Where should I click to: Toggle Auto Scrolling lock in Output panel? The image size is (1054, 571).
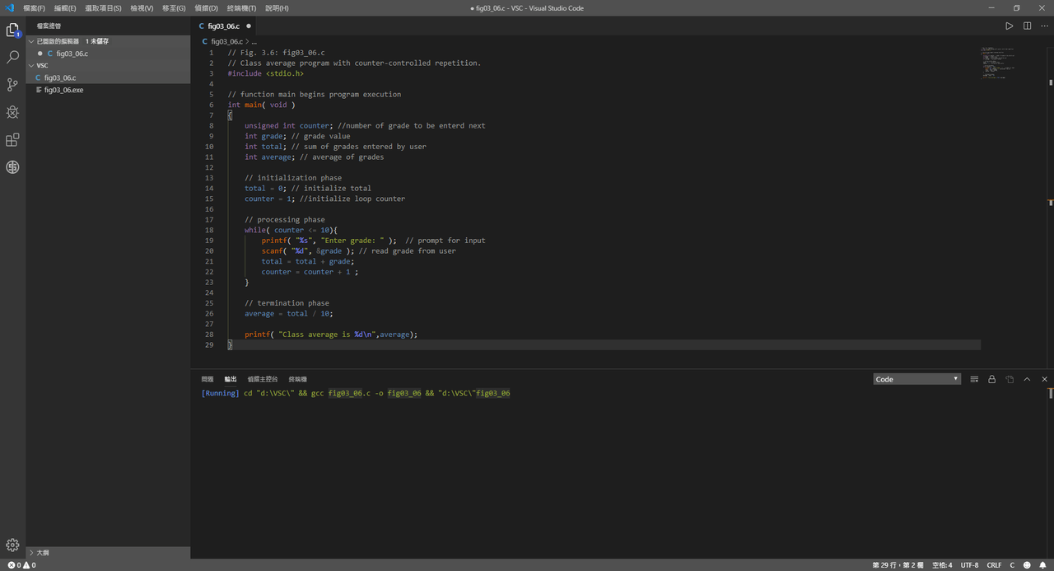pyautogui.click(x=991, y=379)
